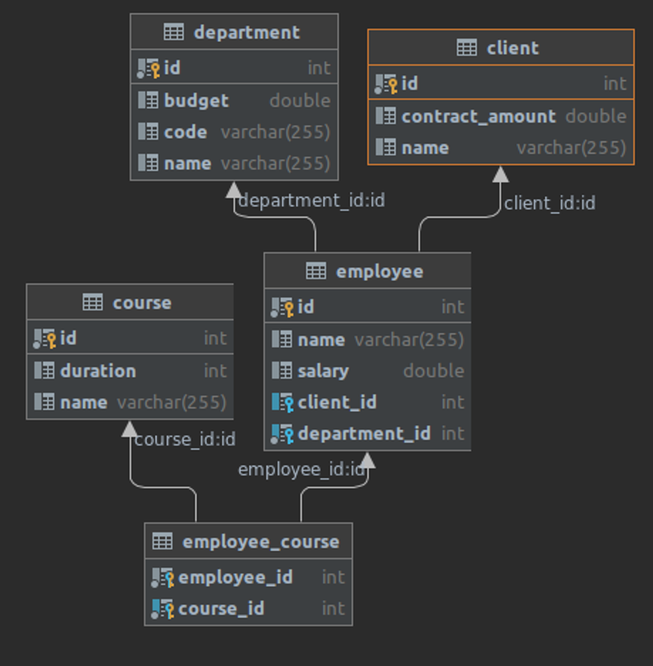Viewport: 653px width, 666px height.
Task: Click key icon beside employee_course course_id
Action: click(162, 609)
